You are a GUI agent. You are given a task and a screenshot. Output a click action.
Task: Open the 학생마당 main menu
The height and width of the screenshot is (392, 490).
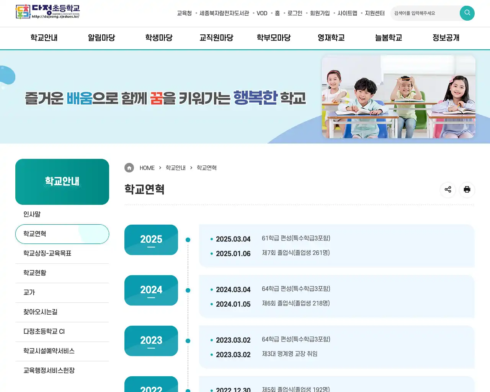(x=159, y=38)
